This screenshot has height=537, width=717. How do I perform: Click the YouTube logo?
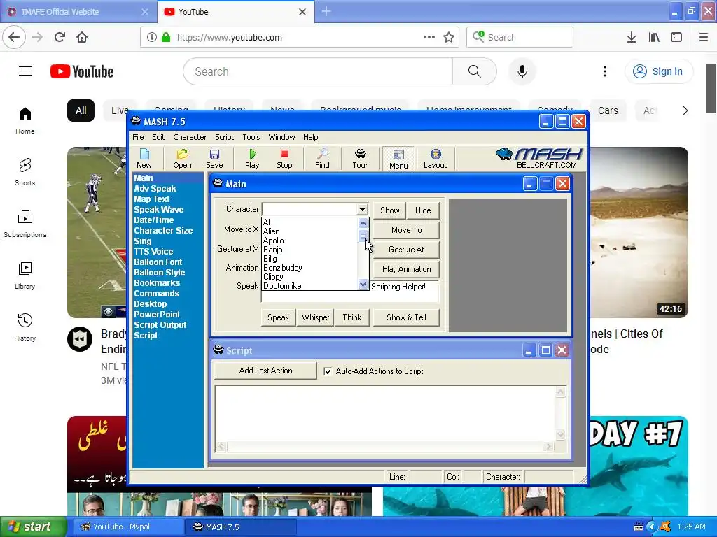tap(82, 71)
